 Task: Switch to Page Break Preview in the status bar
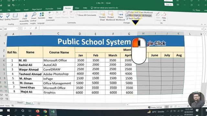176,106
